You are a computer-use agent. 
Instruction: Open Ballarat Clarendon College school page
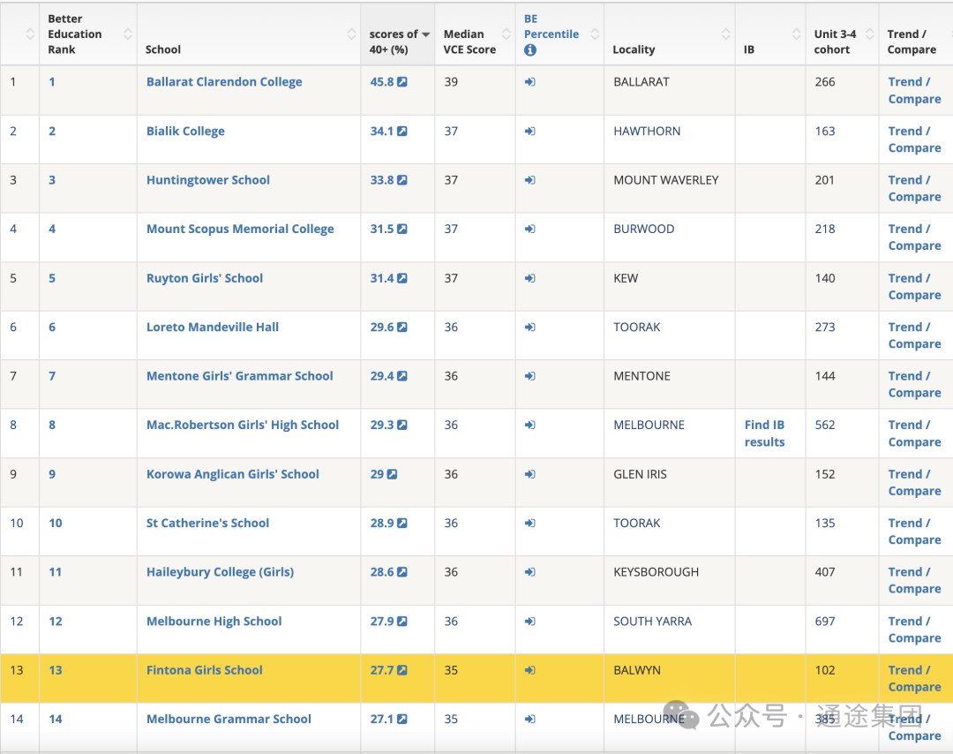point(224,82)
